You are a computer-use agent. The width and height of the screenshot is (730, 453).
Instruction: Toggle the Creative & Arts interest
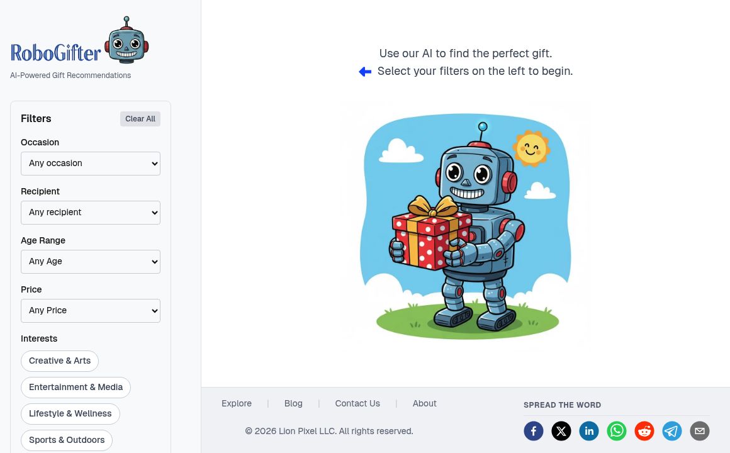click(60, 361)
